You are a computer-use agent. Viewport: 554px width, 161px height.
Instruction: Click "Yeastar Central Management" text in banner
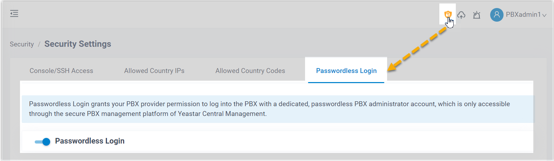(x=222, y=114)
